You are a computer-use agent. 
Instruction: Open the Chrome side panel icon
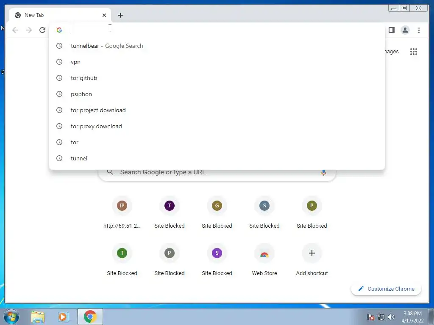(x=391, y=30)
